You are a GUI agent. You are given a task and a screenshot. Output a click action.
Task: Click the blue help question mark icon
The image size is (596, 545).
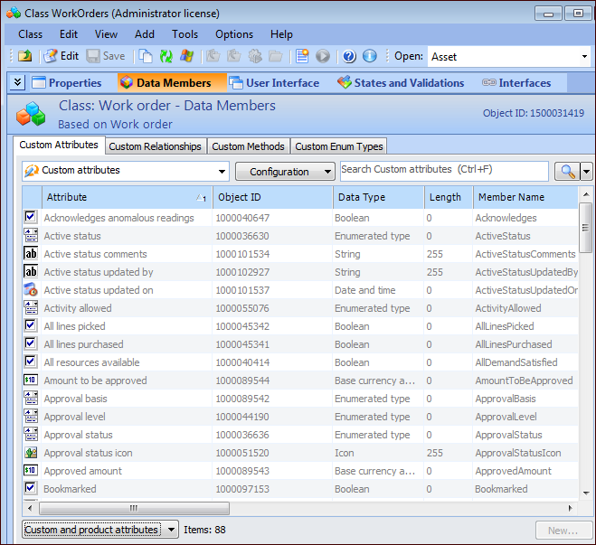tap(349, 56)
